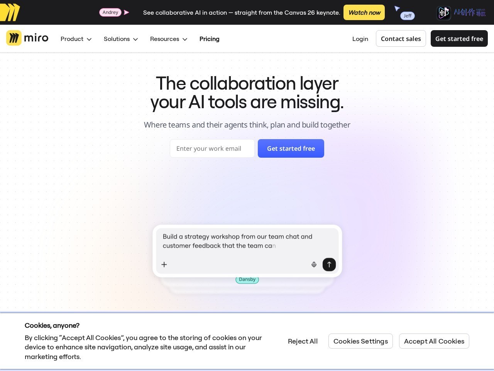The width and height of the screenshot is (494, 371).
Task: Accept All Cookies
Action: point(434,341)
